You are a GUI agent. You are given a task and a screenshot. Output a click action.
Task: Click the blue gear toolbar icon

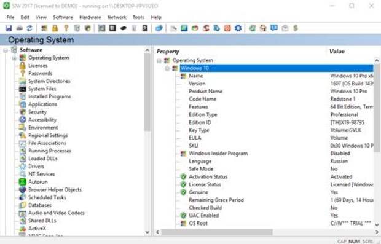[238, 28]
